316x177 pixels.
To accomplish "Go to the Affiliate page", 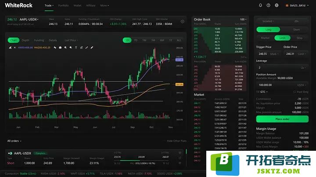I will pyautogui.click(x=91, y=5).
